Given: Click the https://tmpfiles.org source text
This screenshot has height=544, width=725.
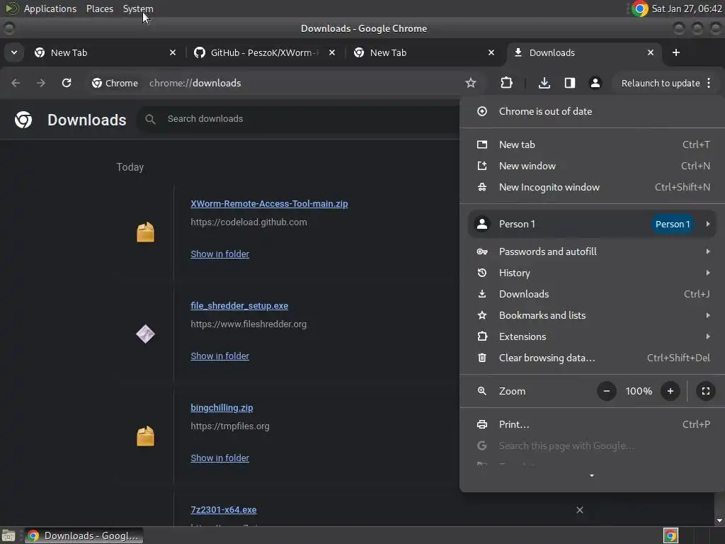Looking at the screenshot, I should [230, 426].
